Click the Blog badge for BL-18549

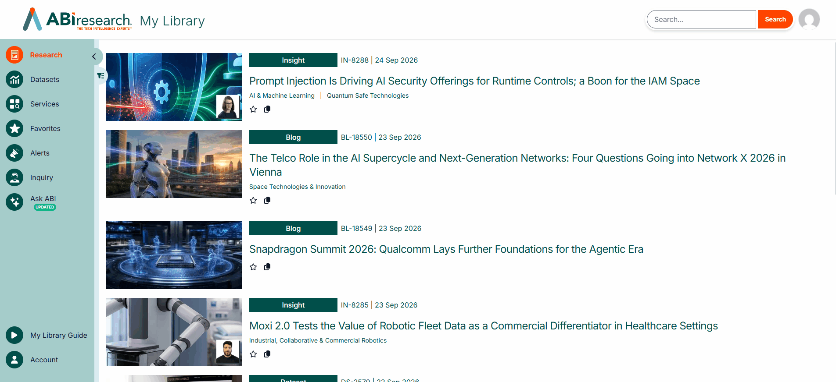(293, 228)
